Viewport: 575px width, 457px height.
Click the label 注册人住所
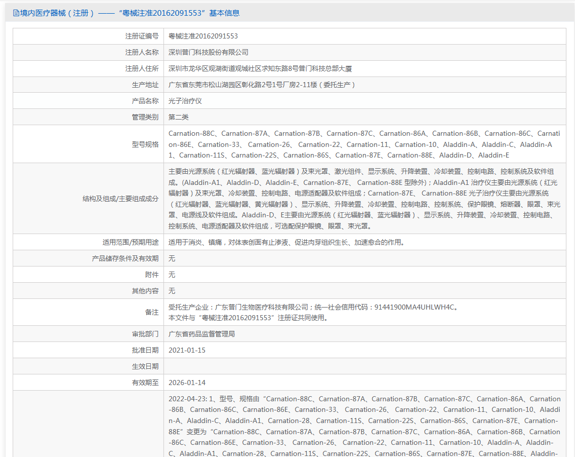coord(142,68)
